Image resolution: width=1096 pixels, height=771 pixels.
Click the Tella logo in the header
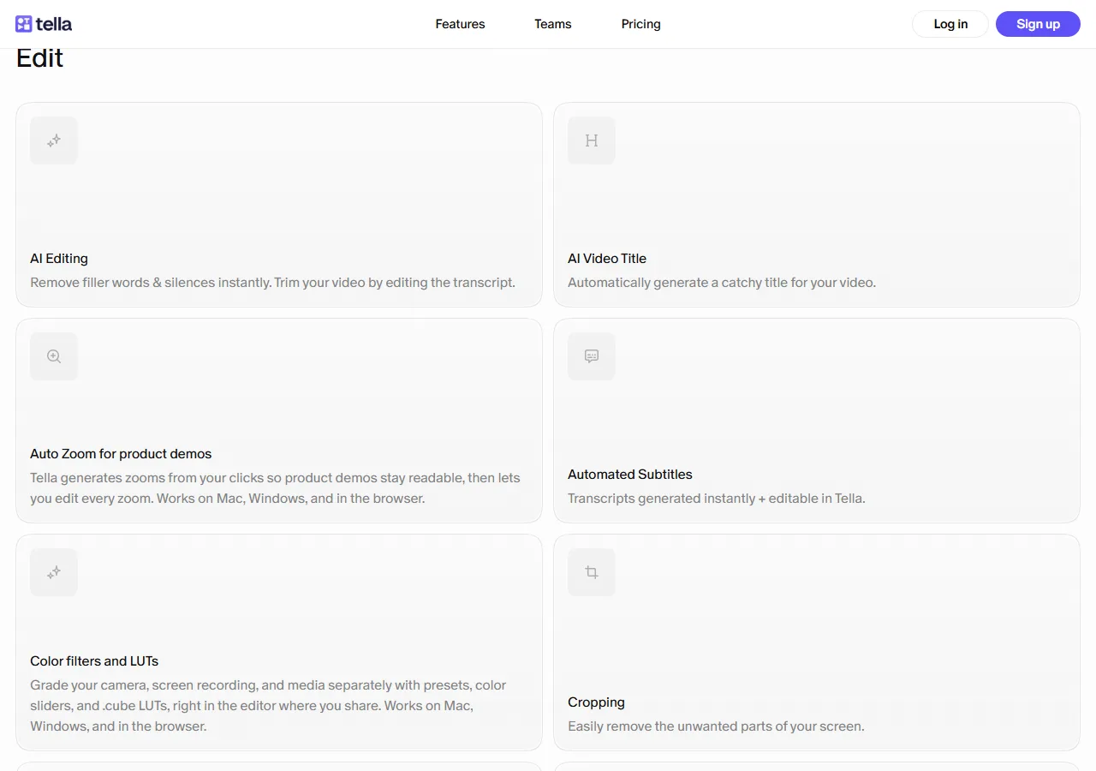coord(44,24)
